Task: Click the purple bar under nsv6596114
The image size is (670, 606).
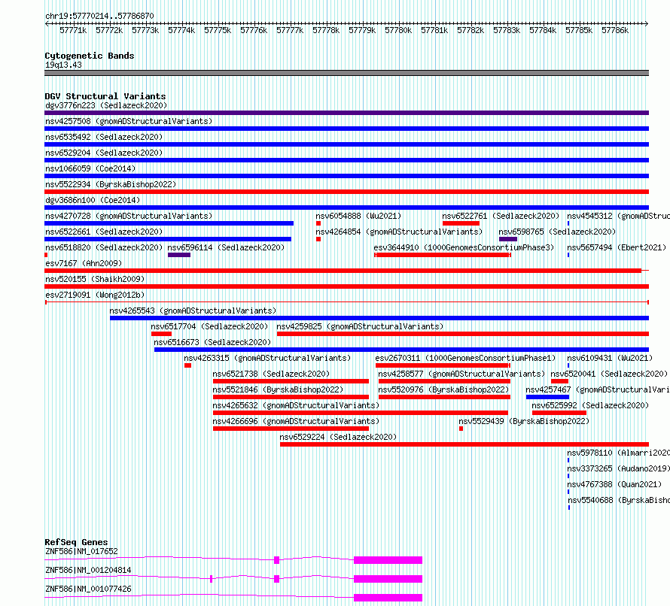Action: coord(179,255)
